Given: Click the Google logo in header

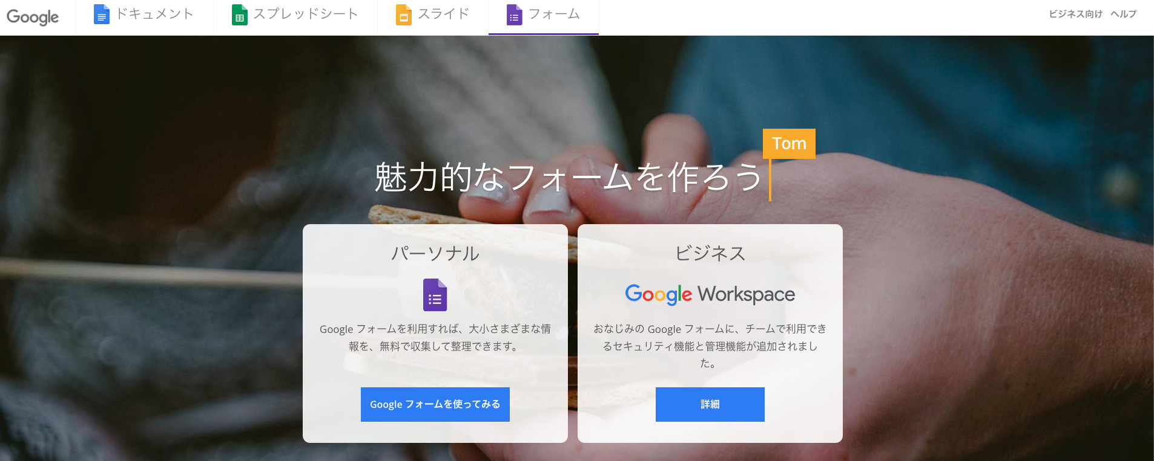Looking at the screenshot, I should click(33, 17).
